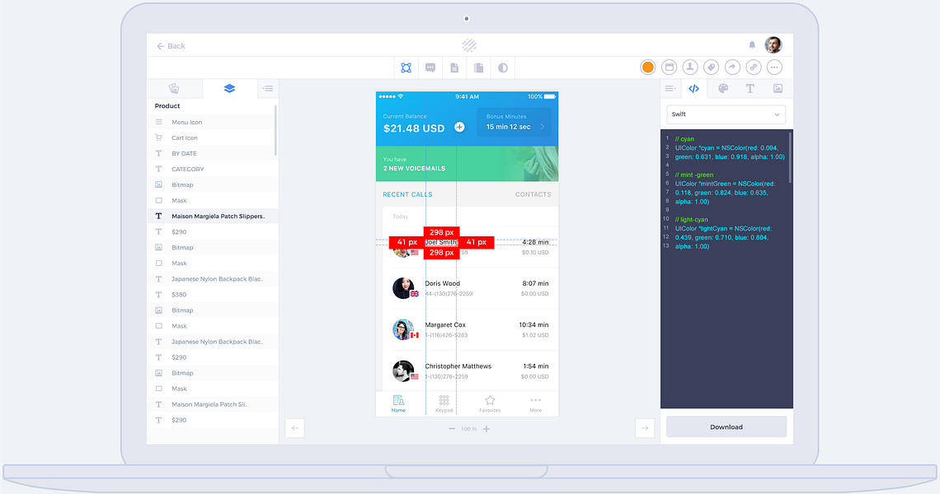
Task: Click the 2 NEW VOICEMAILS banner
Action: point(467,164)
